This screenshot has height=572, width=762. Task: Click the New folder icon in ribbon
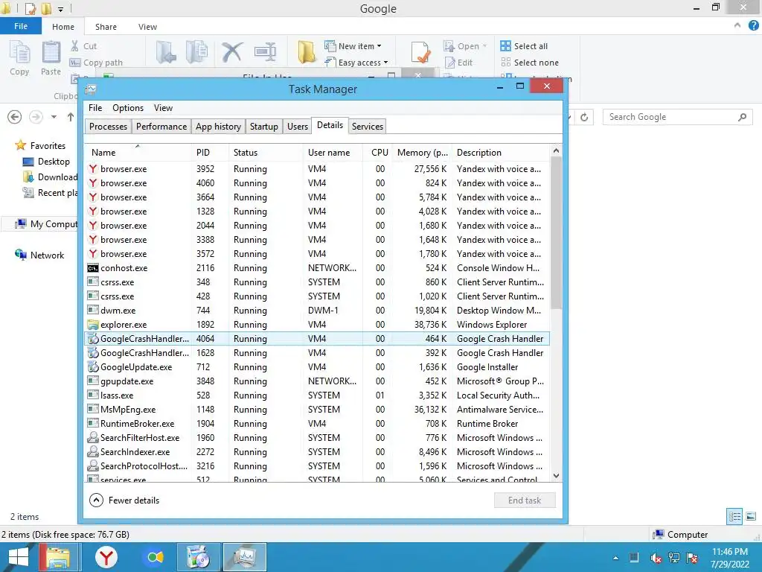307,52
